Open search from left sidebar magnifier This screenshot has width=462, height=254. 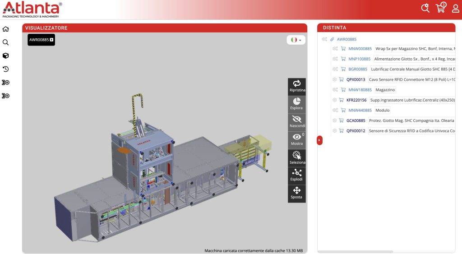(5, 42)
